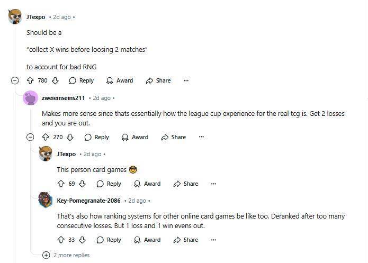Give an Award to JTexpo's top comment
This screenshot has height=263, width=368.
pos(120,80)
